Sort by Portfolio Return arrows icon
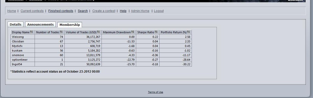313x98 pixels. point(189,32)
